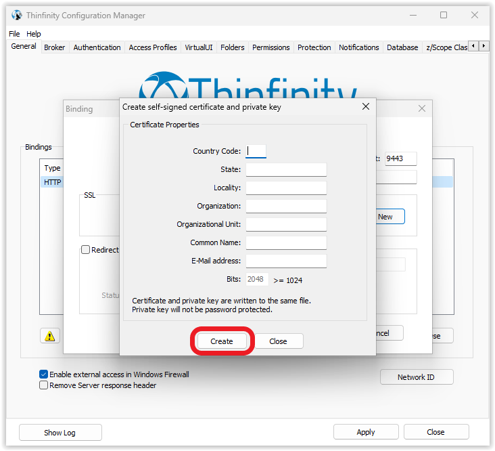Switch to the Broker tab

[54, 47]
